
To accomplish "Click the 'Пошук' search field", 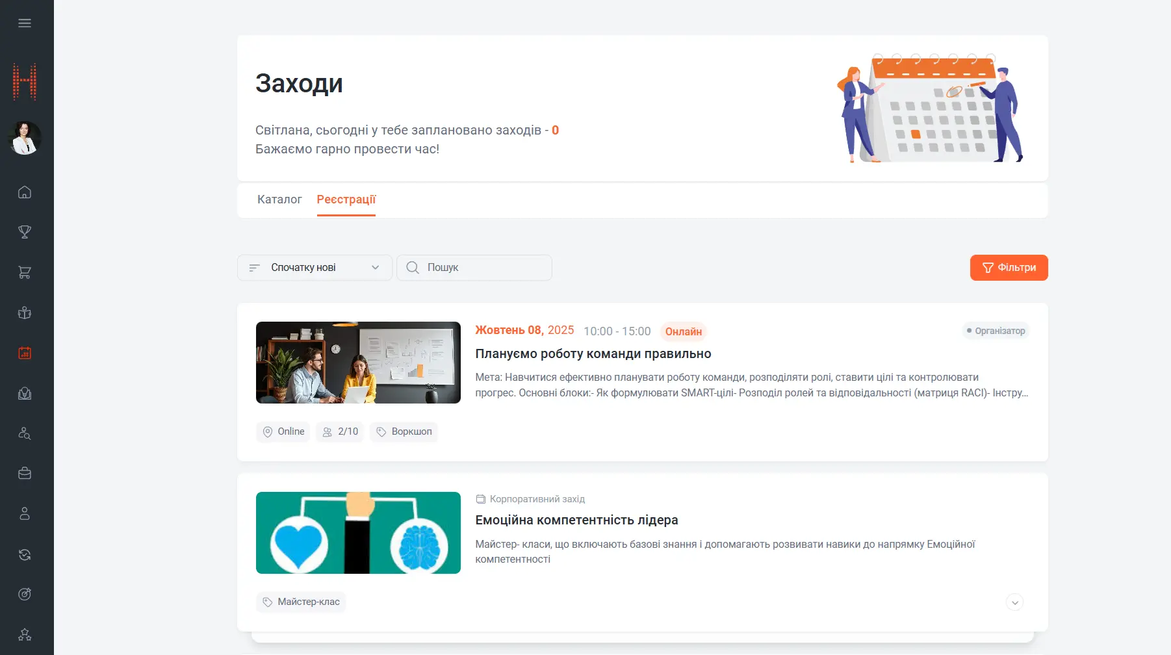I will coord(481,268).
